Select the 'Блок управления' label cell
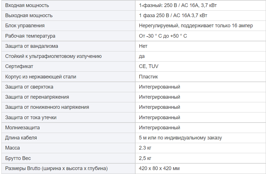Viewport: 266px width, 174px height. tap(68, 26)
